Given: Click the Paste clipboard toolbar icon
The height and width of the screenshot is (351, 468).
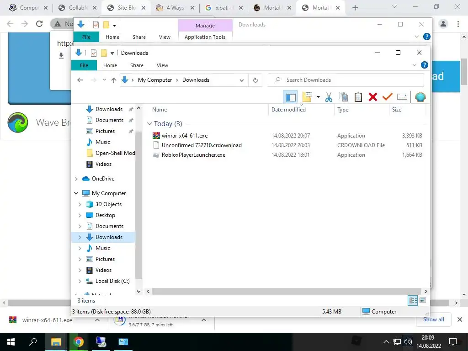Looking at the screenshot, I should [358, 97].
